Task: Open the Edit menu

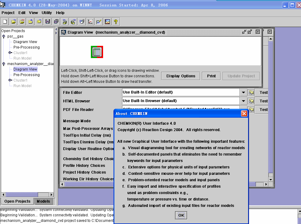Action: [x=22, y=13]
